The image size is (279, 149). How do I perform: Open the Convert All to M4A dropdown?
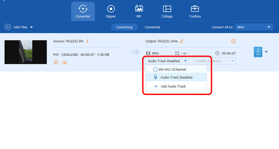[254, 27]
